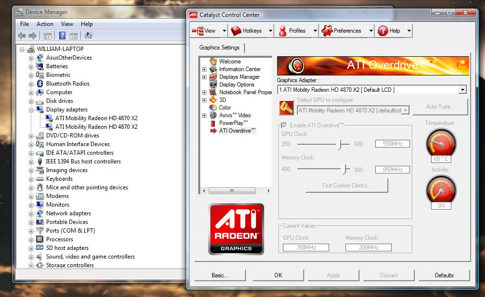Image resolution: width=485 pixels, height=297 pixels.
Task: Click the PowerPlay battery icon
Action: pyautogui.click(x=213, y=123)
